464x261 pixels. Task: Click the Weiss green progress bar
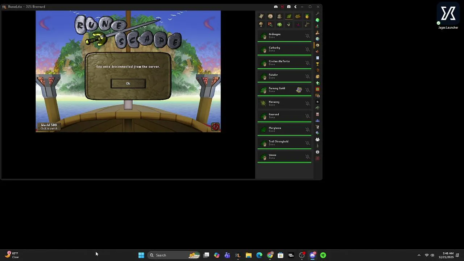click(284, 162)
